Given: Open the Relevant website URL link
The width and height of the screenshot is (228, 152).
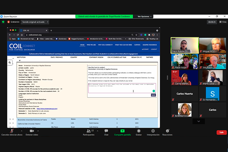Looking at the screenshot, I should coord(47,108).
